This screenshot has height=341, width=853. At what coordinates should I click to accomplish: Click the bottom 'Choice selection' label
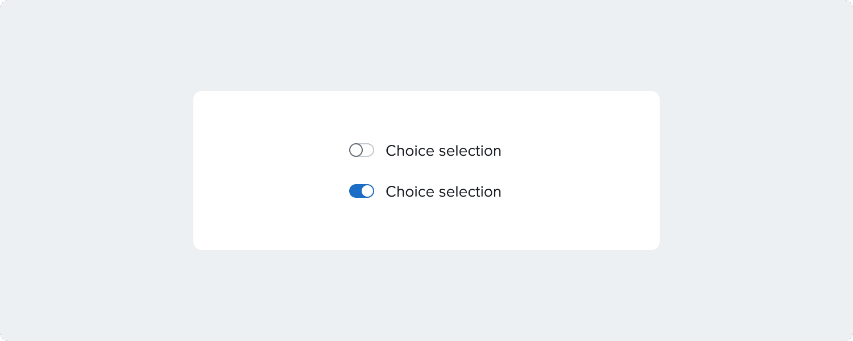point(443,192)
